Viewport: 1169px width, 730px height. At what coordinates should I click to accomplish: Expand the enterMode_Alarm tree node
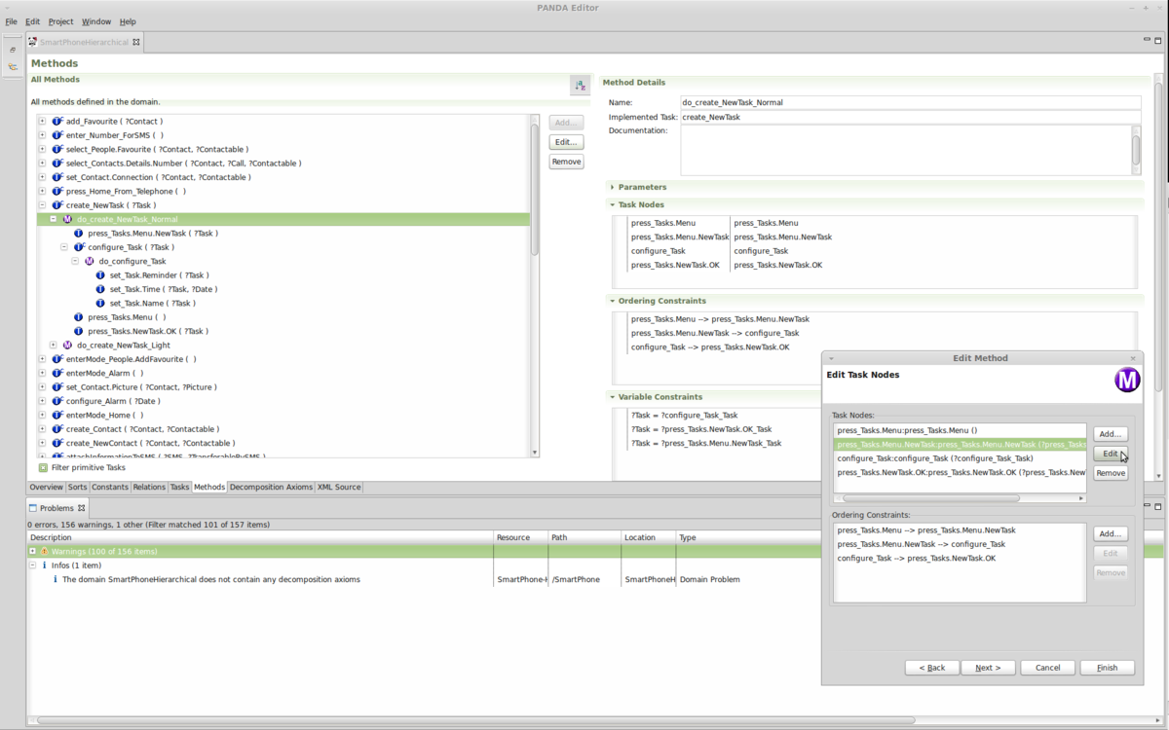(42, 373)
